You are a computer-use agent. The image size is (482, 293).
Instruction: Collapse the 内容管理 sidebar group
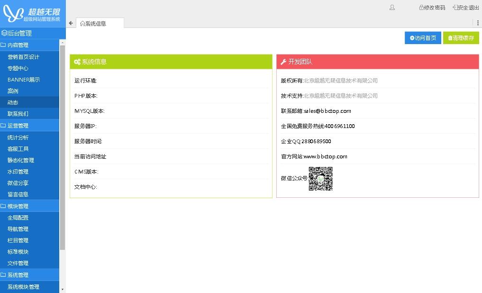(x=18, y=45)
